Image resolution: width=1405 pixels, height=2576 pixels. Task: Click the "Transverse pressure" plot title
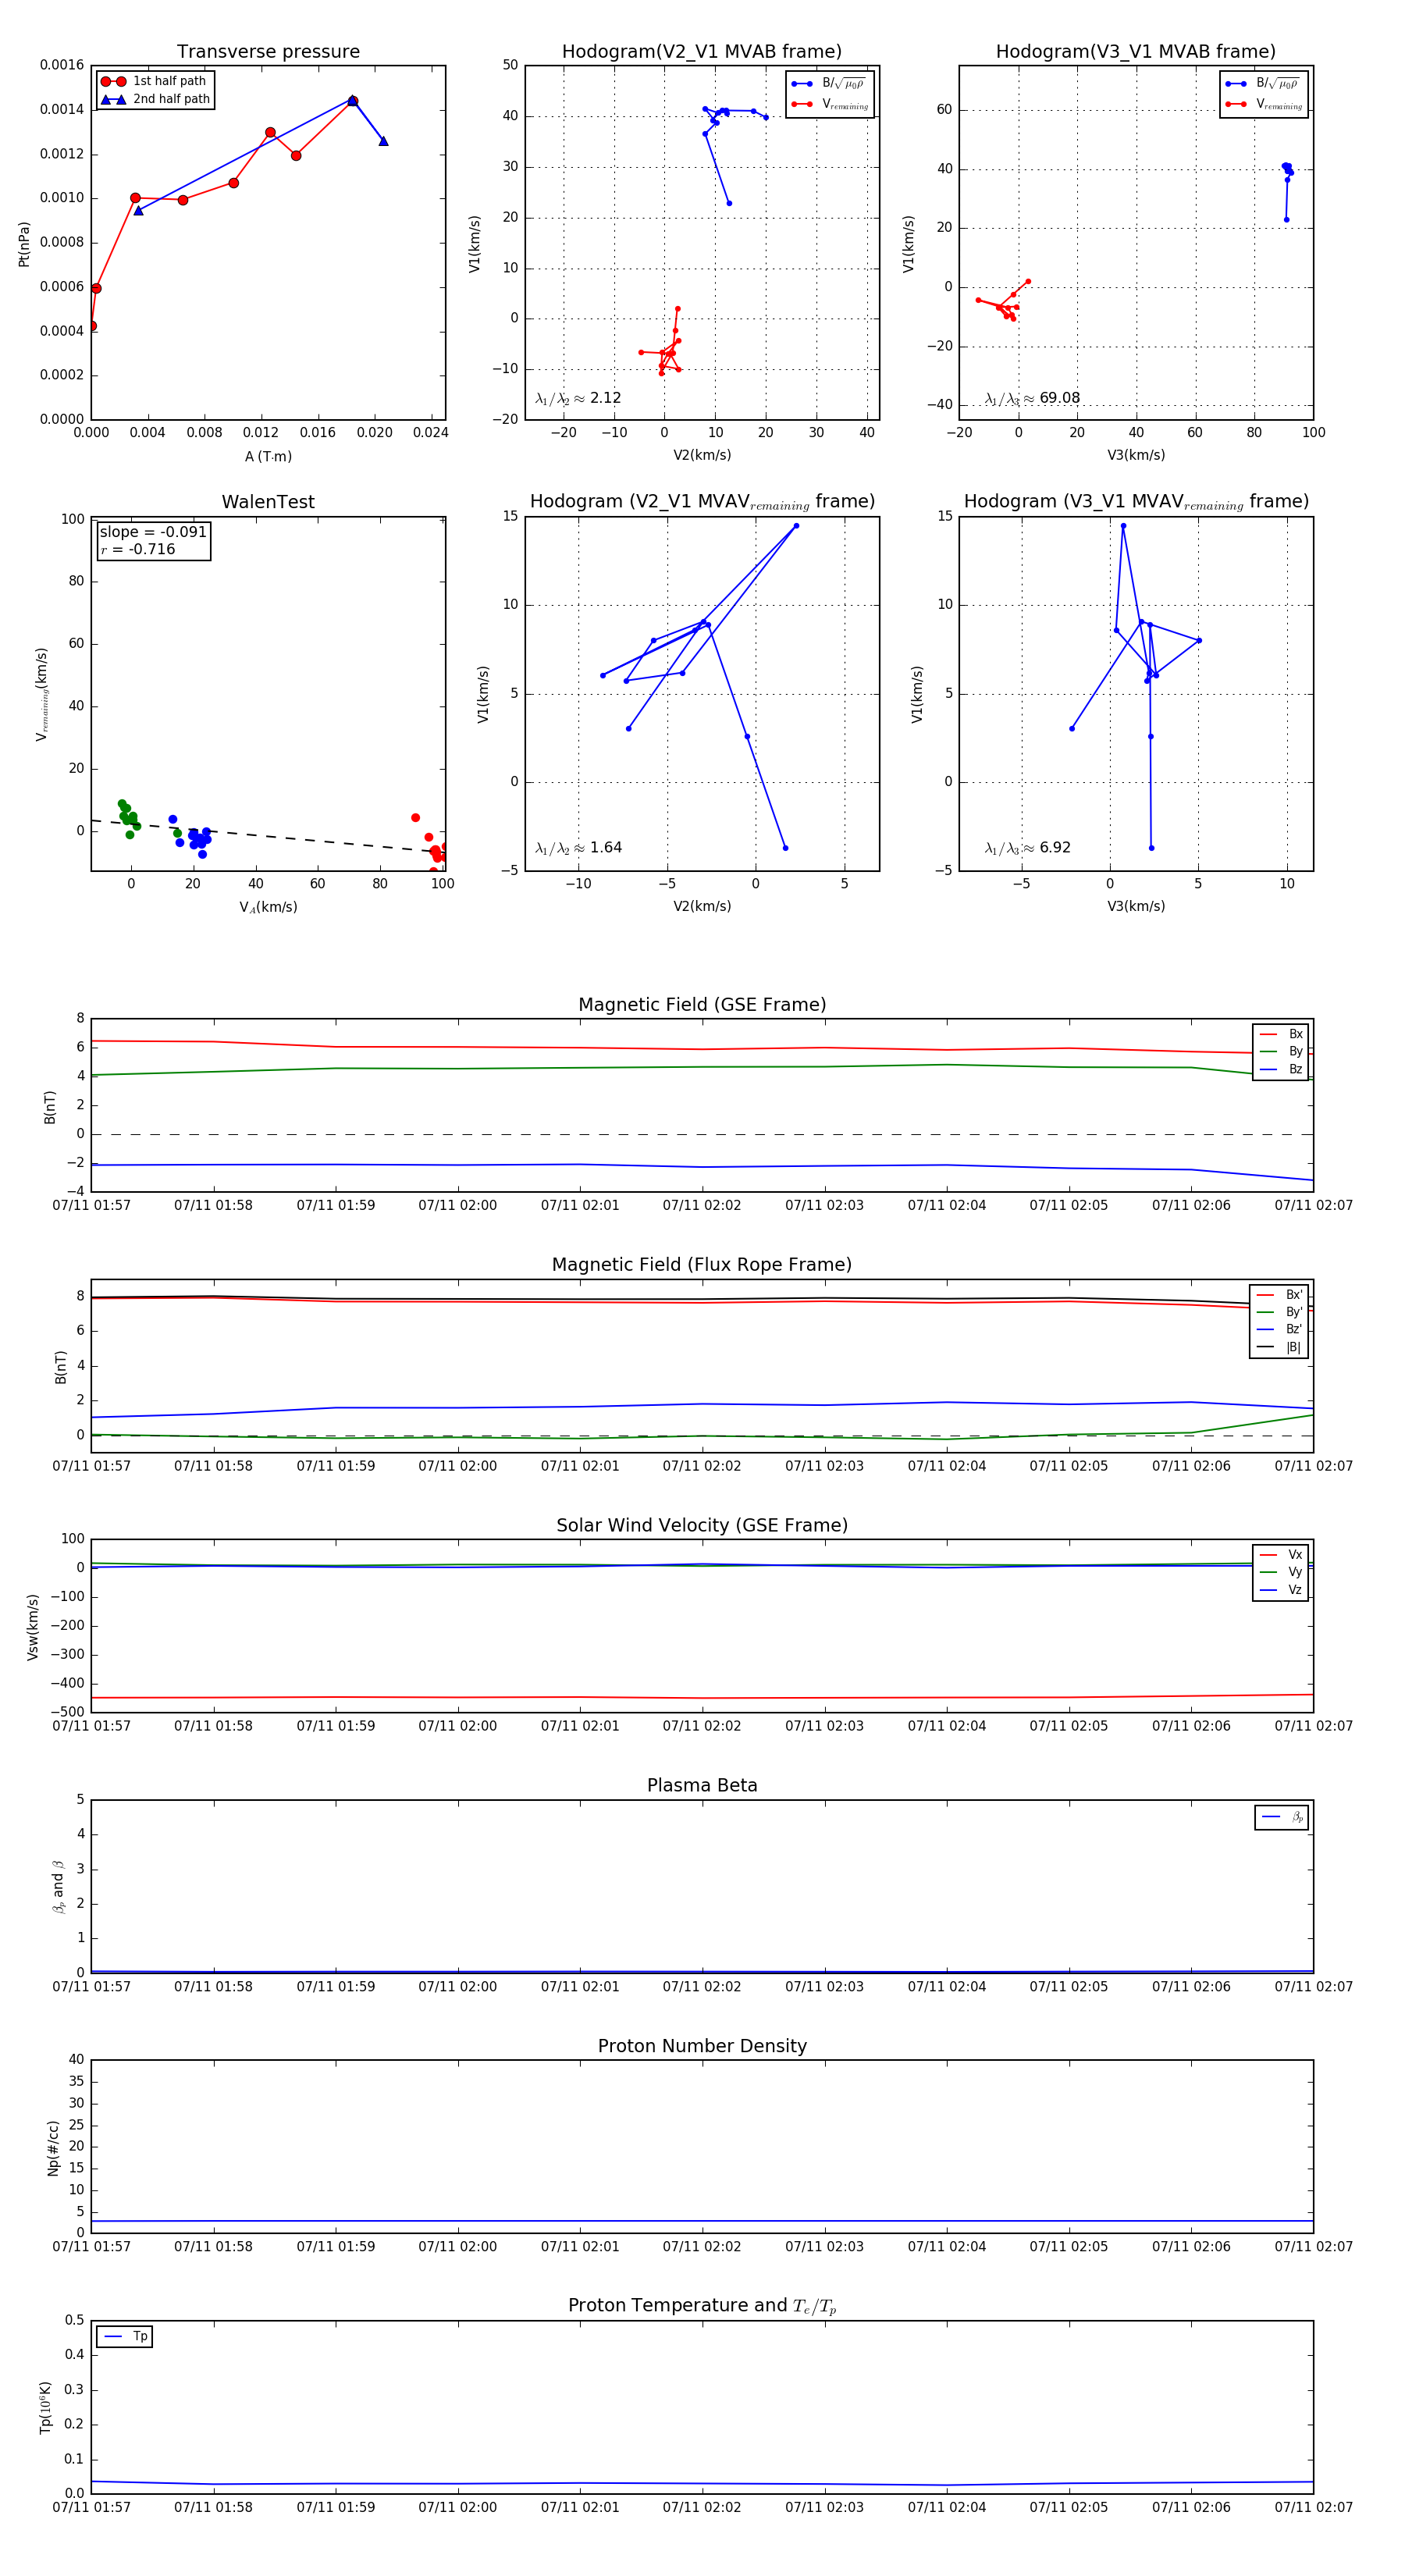tap(268, 52)
